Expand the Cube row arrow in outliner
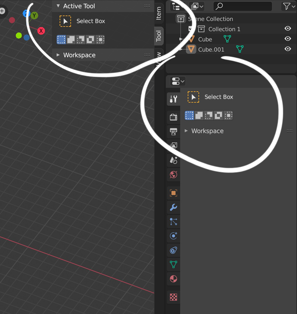Screen dimensions: 297x314 point(181,39)
